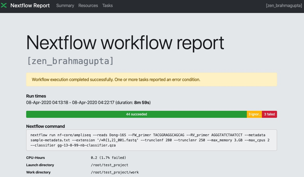304x177 pixels.
Task: Jump to the Tasks nav section
Action: (x=107, y=5)
